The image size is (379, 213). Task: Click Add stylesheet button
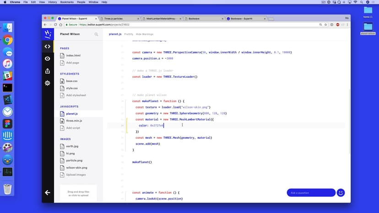pyautogui.click(x=76, y=96)
